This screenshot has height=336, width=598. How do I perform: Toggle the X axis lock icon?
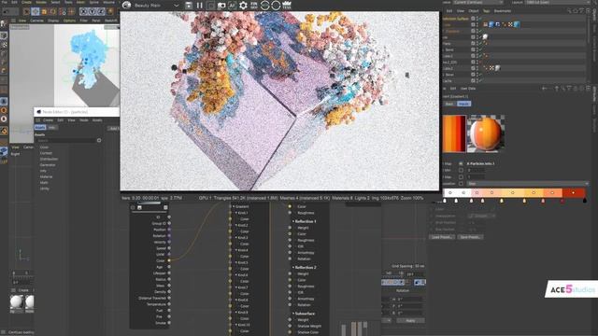tap(83, 12)
